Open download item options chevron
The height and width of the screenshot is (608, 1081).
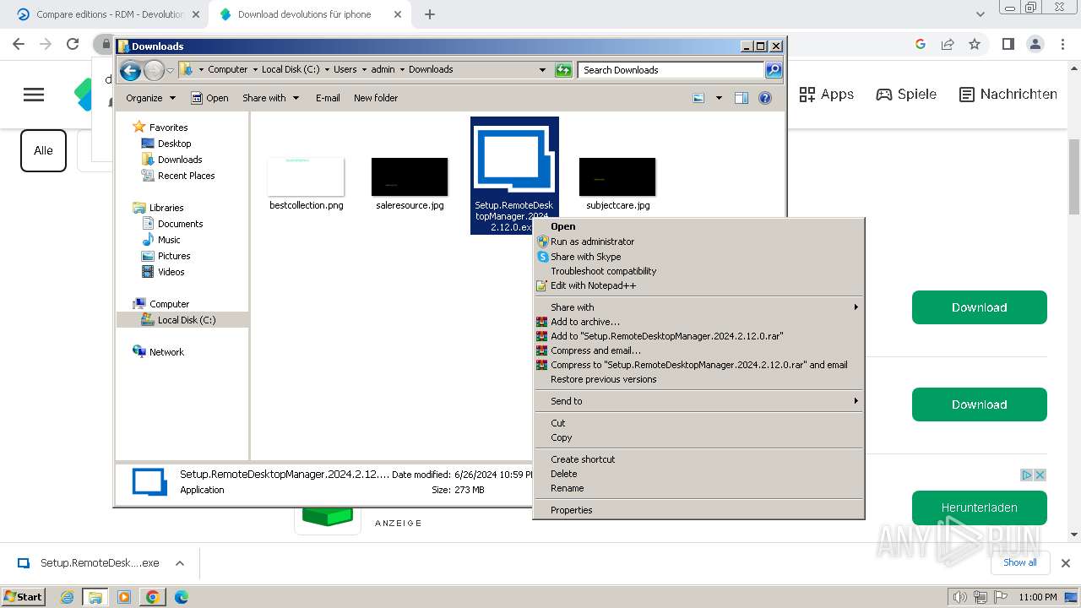pyautogui.click(x=179, y=563)
